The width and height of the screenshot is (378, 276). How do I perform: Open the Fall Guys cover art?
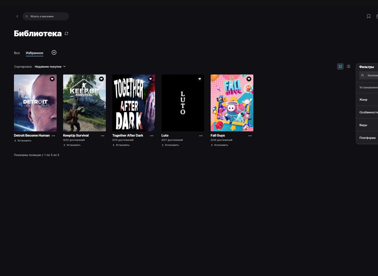coord(232,103)
